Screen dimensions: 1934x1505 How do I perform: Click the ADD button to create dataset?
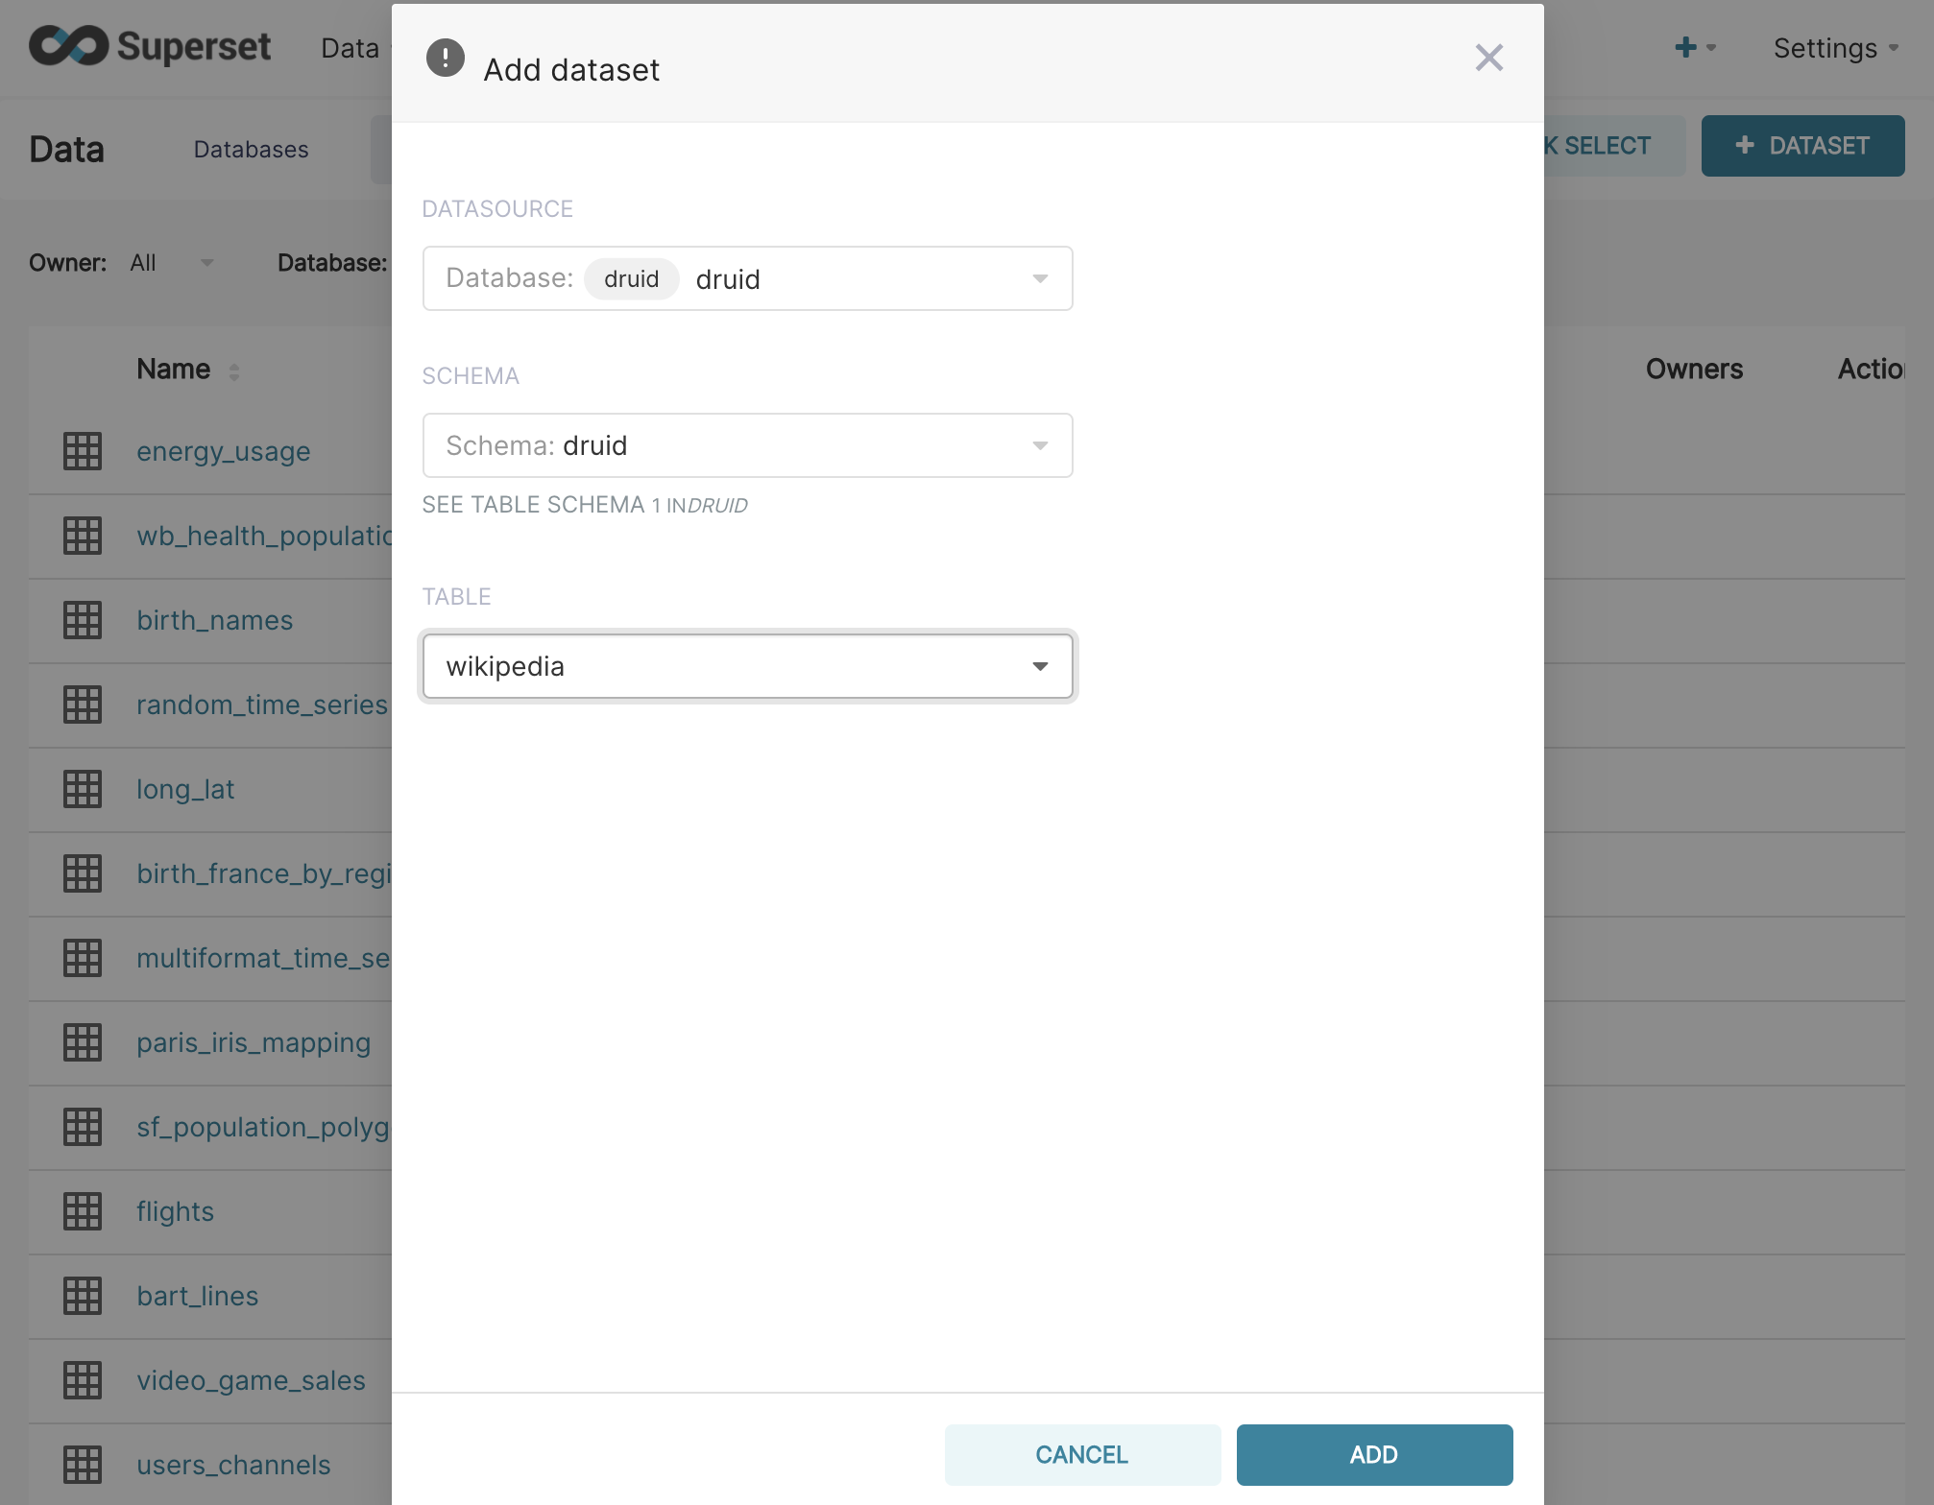pyautogui.click(x=1373, y=1454)
